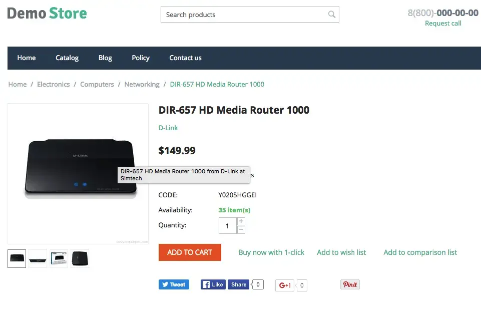481x313 pixels.
Task: Click the Facebook Share button
Action: pos(239,284)
